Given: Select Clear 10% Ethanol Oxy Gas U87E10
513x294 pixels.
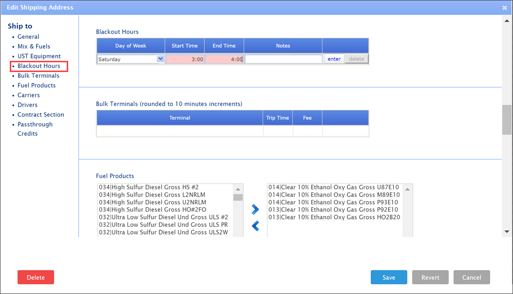Looking at the screenshot, I should pos(334,187).
